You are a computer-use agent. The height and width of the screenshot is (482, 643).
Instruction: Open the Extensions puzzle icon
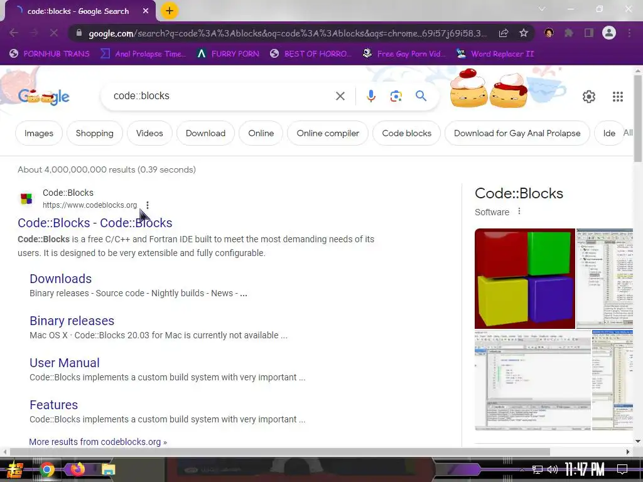pyautogui.click(x=569, y=33)
